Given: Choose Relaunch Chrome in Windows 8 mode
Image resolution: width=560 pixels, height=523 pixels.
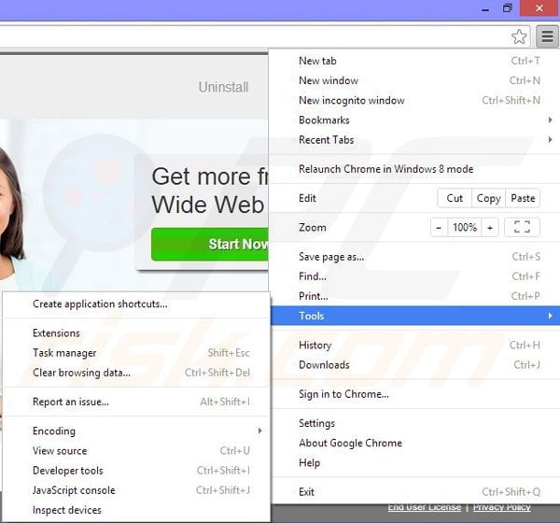Looking at the screenshot, I should [415, 169].
